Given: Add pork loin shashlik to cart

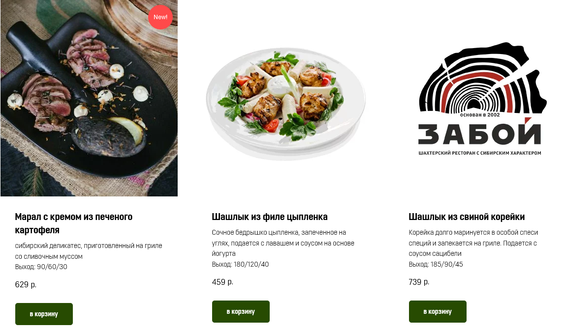Looking at the screenshot, I should [x=438, y=311].
